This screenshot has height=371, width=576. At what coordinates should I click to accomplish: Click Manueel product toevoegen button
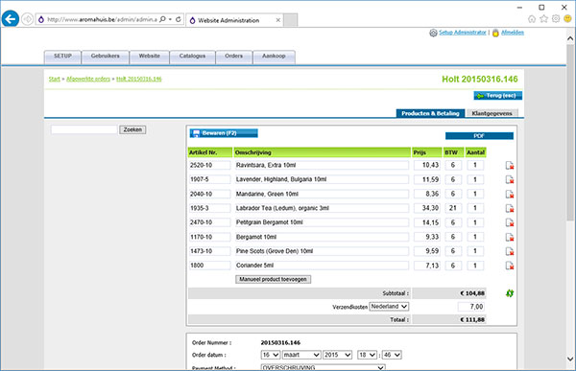pos(273,279)
